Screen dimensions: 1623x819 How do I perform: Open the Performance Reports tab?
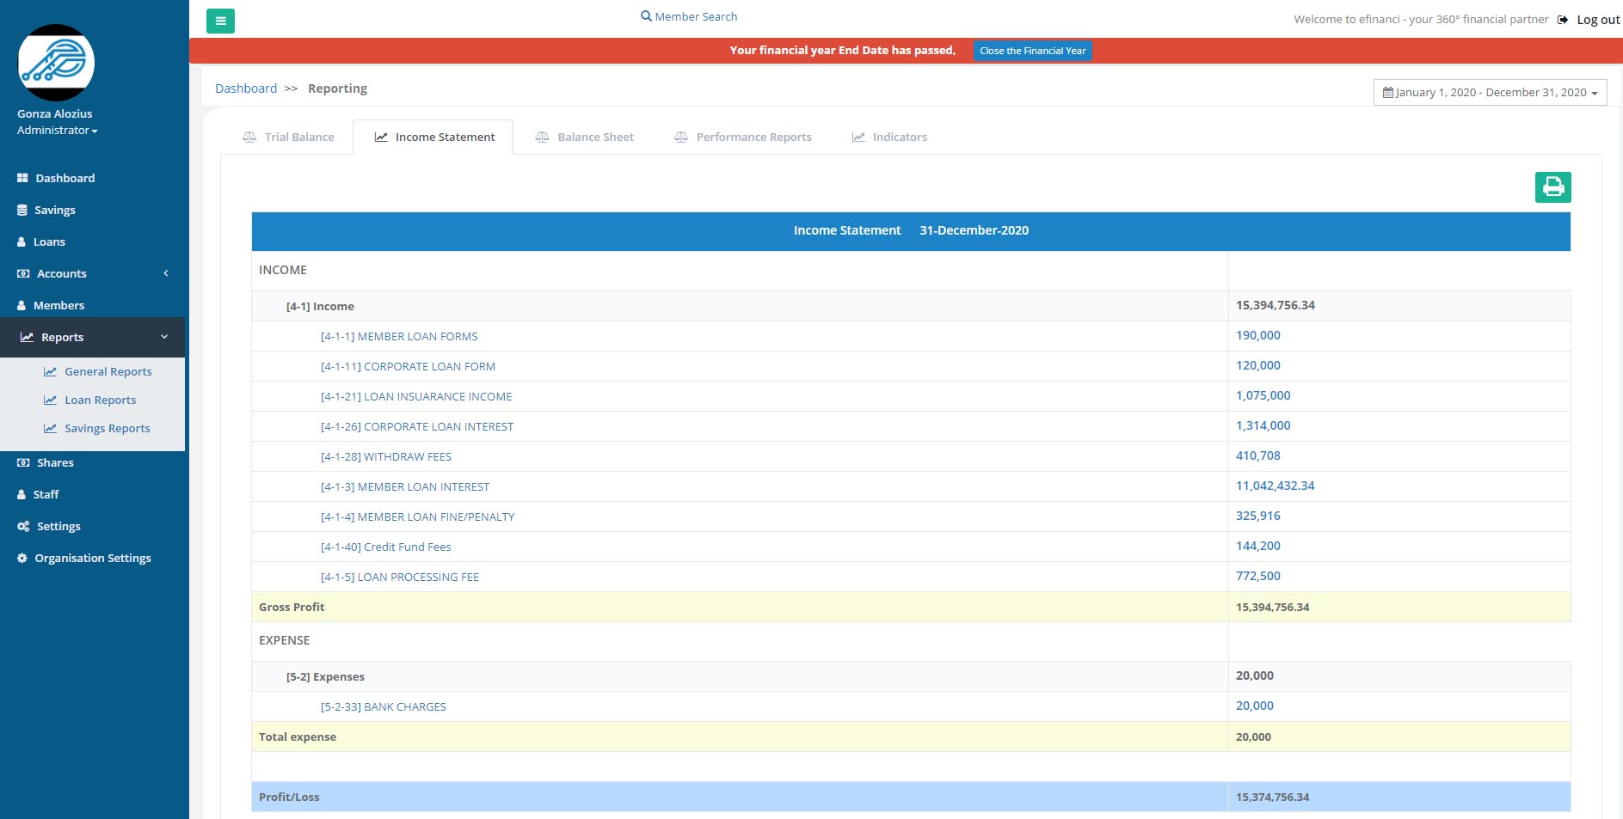point(743,138)
